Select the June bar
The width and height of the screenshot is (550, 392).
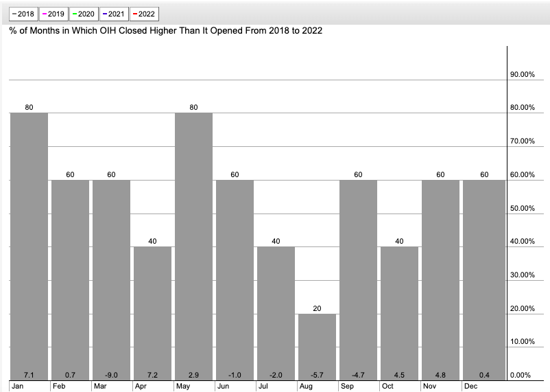pyautogui.click(x=235, y=280)
